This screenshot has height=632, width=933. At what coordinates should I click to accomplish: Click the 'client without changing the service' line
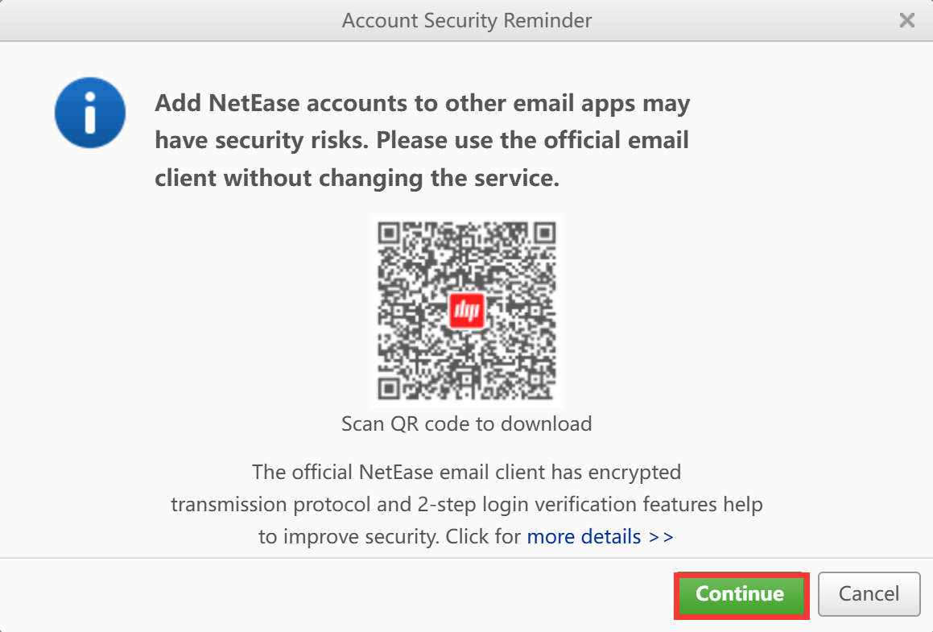pyautogui.click(x=357, y=178)
